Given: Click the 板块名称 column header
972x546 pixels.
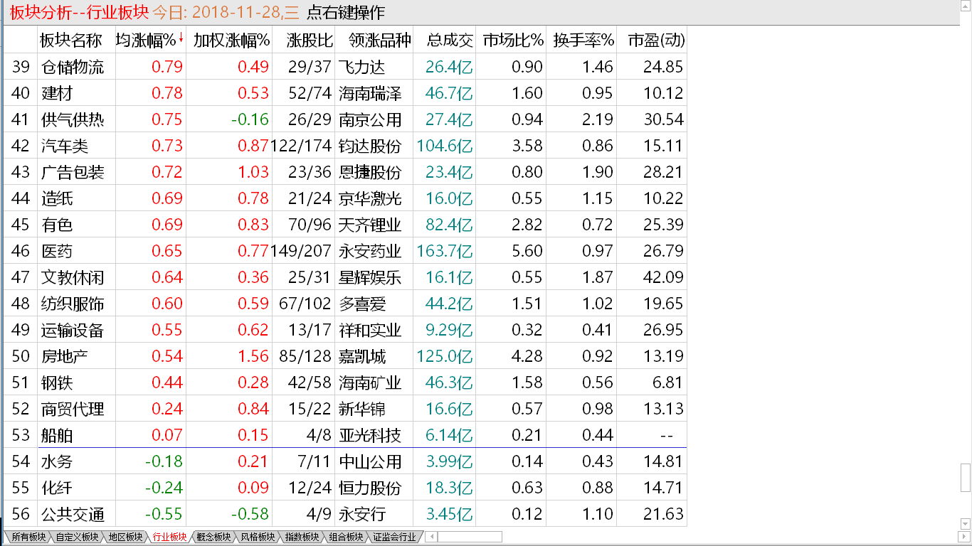Looking at the screenshot, I should point(70,41).
